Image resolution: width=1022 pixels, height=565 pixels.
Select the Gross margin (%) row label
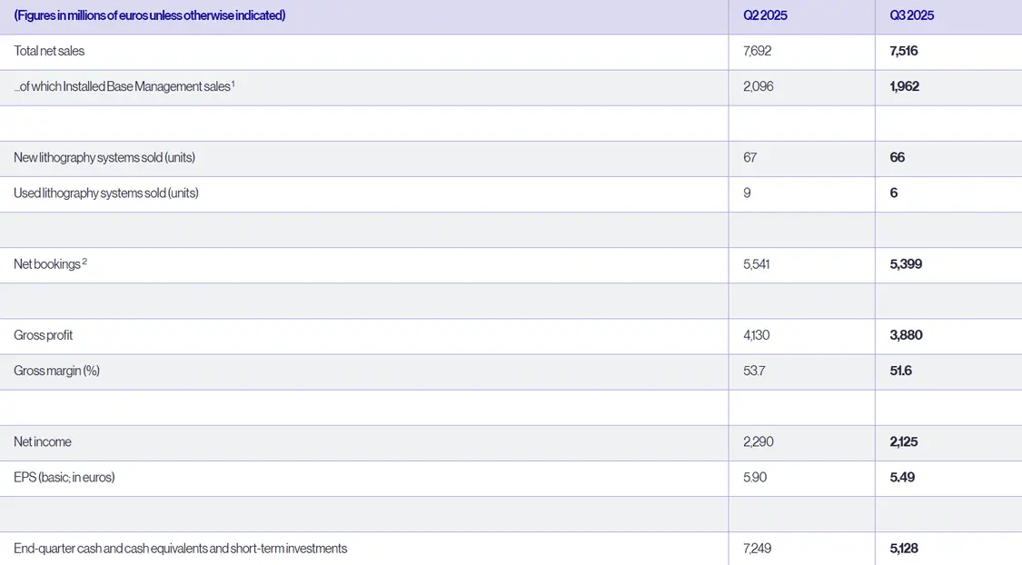coord(56,371)
